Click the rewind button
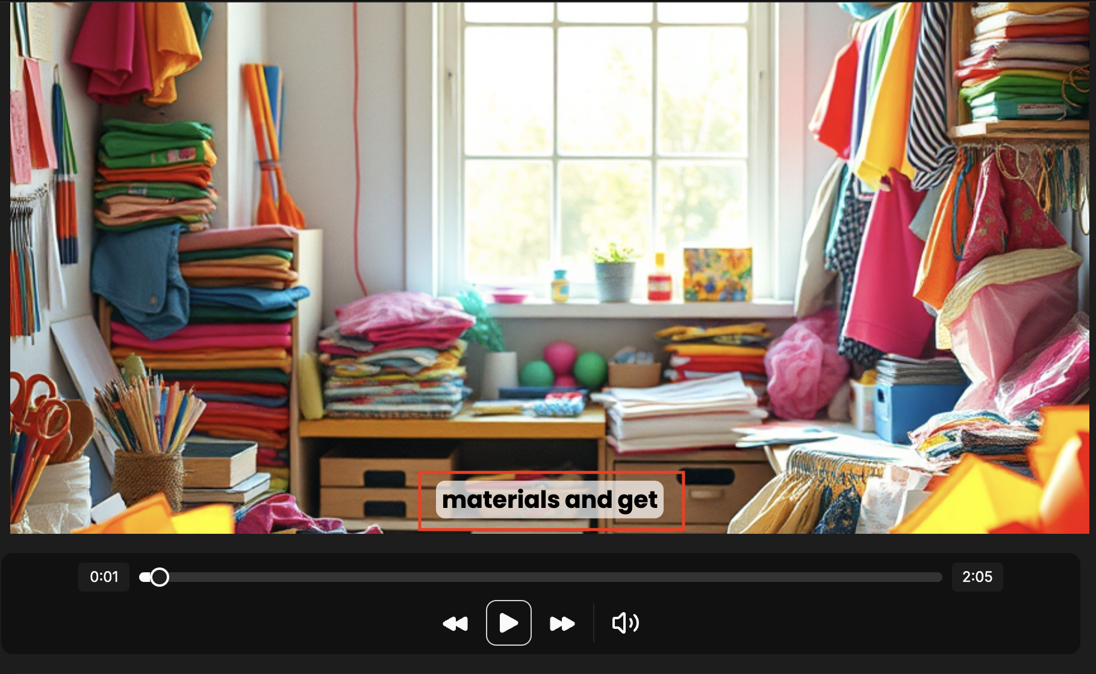 pos(455,623)
